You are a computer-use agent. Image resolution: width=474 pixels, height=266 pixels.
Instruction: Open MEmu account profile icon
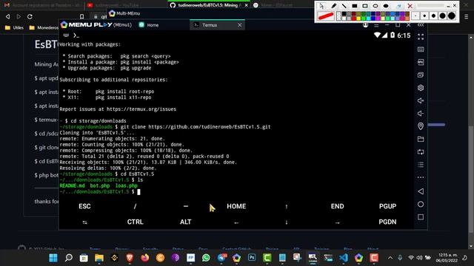(x=365, y=25)
